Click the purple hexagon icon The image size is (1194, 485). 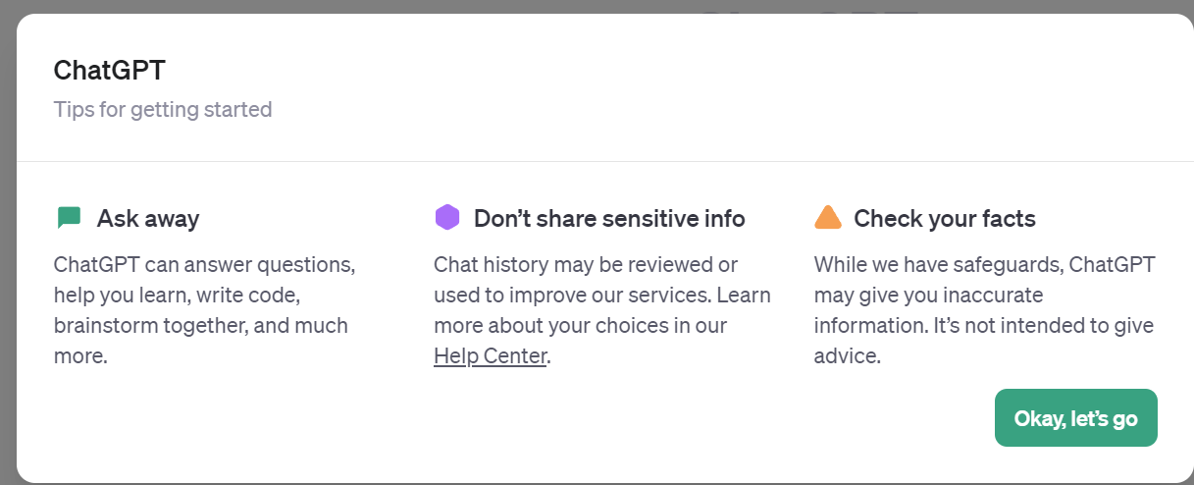click(447, 217)
